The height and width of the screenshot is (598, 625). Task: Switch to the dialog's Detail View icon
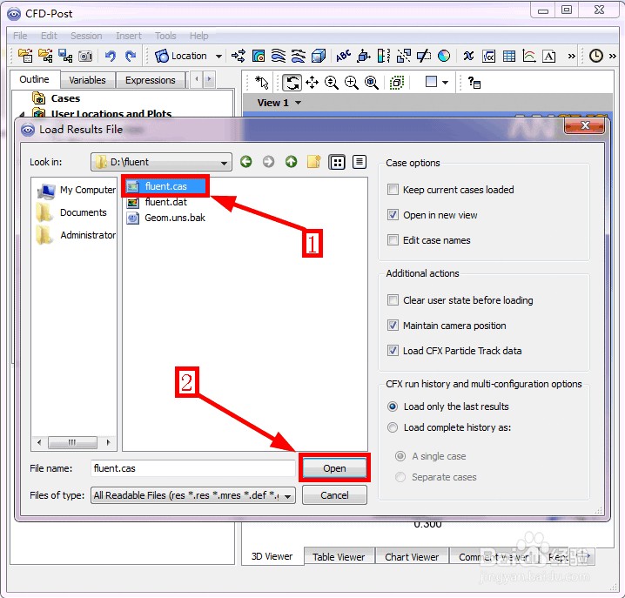click(x=360, y=162)
